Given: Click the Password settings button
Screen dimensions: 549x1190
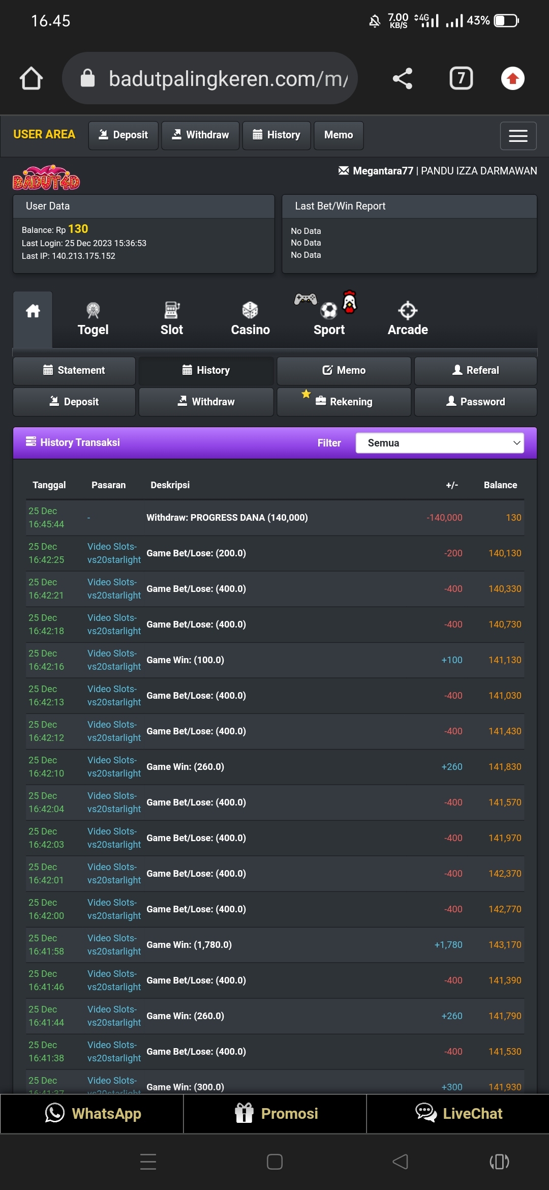Looking at the screenshot, I should 476,402.
